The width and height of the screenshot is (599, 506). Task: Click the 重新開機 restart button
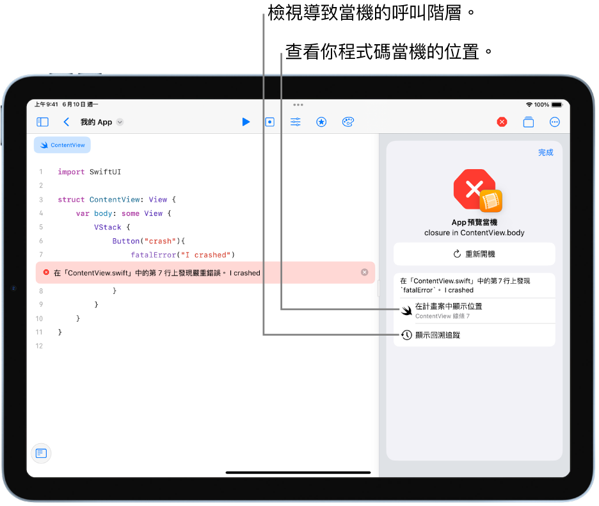[x=474, y=254]
